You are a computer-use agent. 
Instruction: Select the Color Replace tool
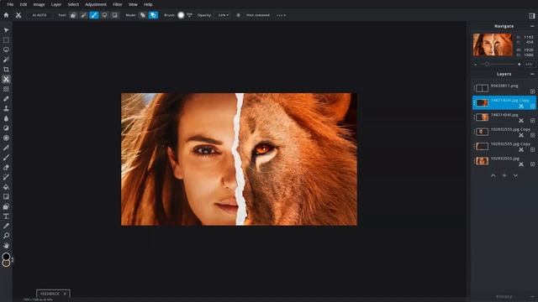6,177
